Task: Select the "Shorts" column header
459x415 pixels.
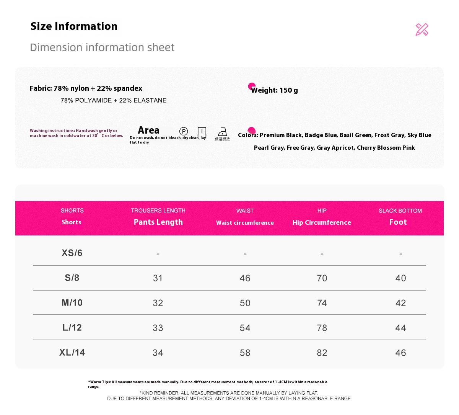Action: click(72, 222)
